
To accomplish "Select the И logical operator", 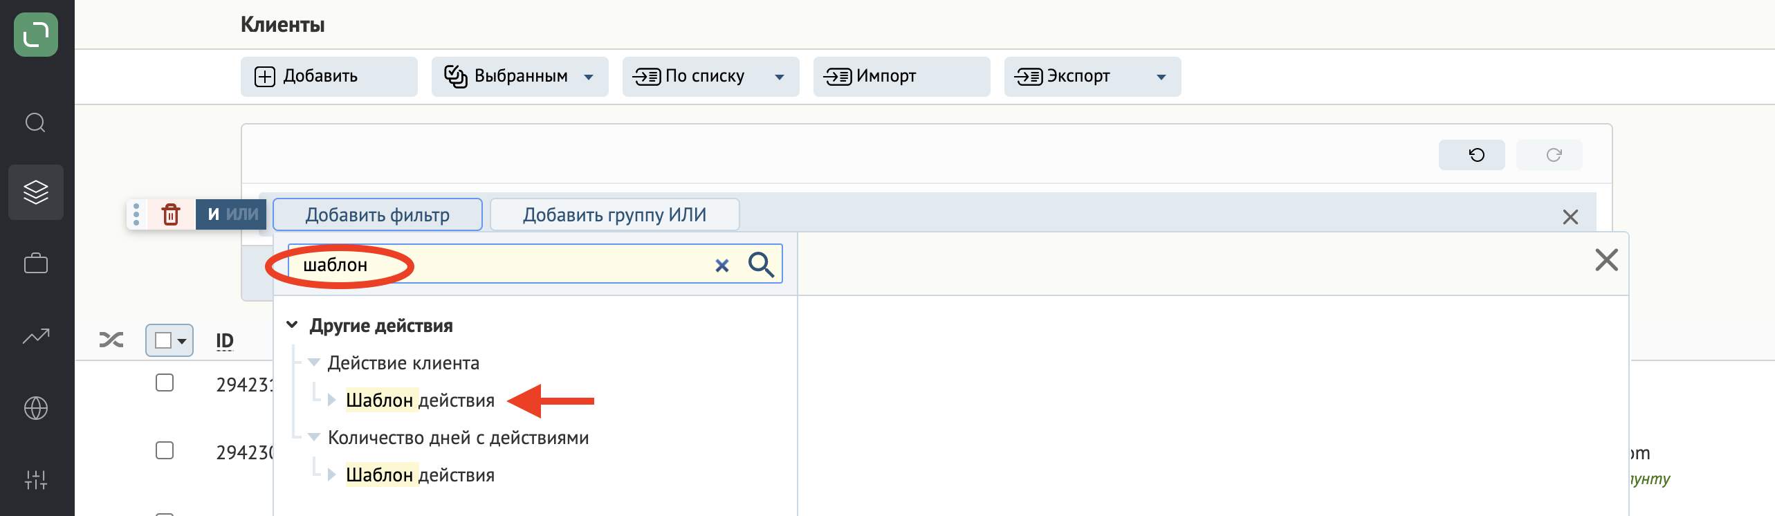I will [213, 214].
